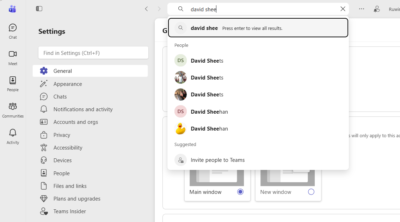The height and width of the screenshot is (222, 400).
Task: Select David Sheets with green DS initials
Action: click(258, 61)
